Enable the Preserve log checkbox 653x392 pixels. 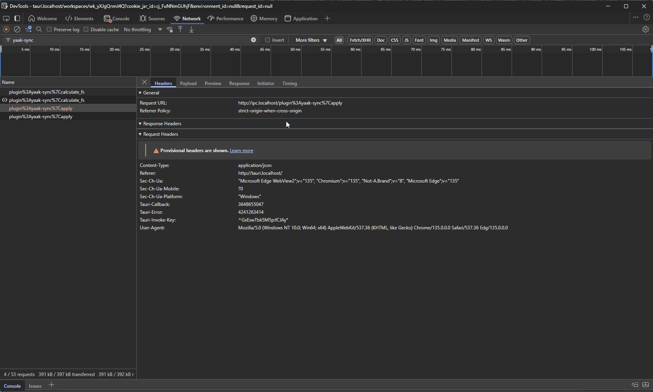point(50,29)
